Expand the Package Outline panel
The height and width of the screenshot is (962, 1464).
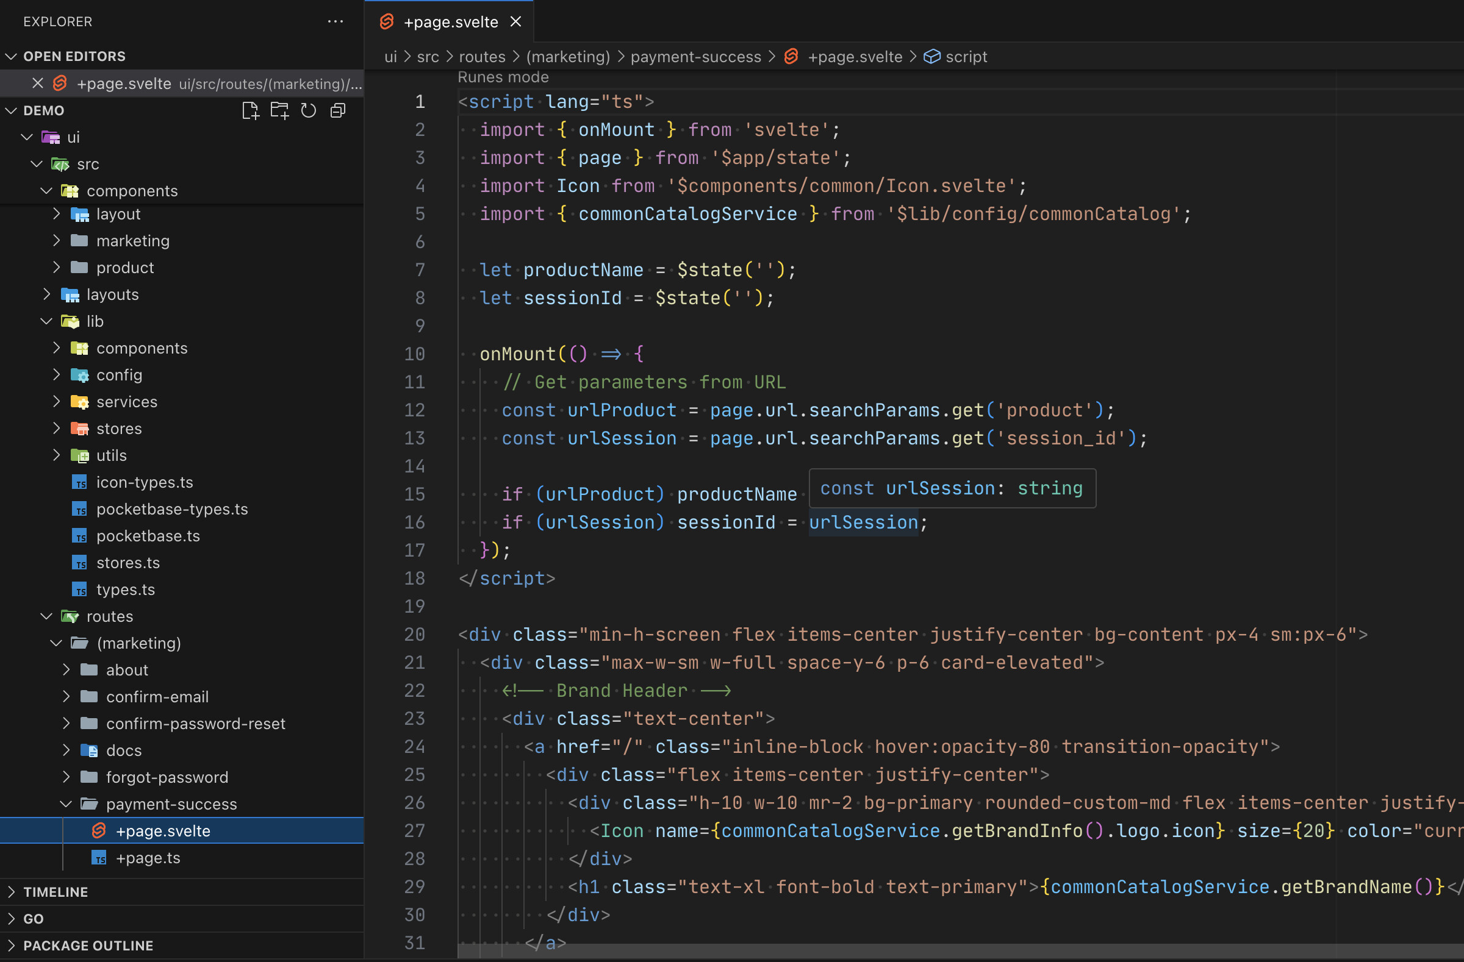click(11, 946)
